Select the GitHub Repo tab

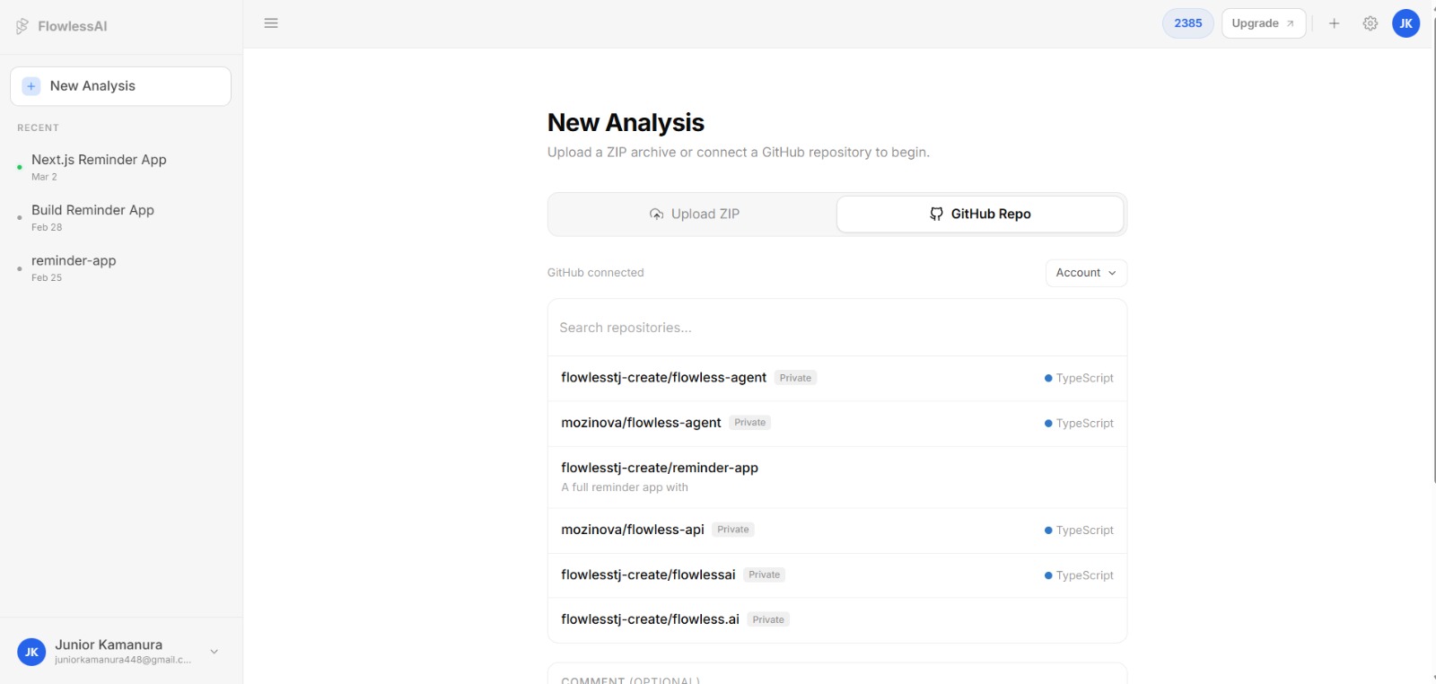tap(980, 215)
